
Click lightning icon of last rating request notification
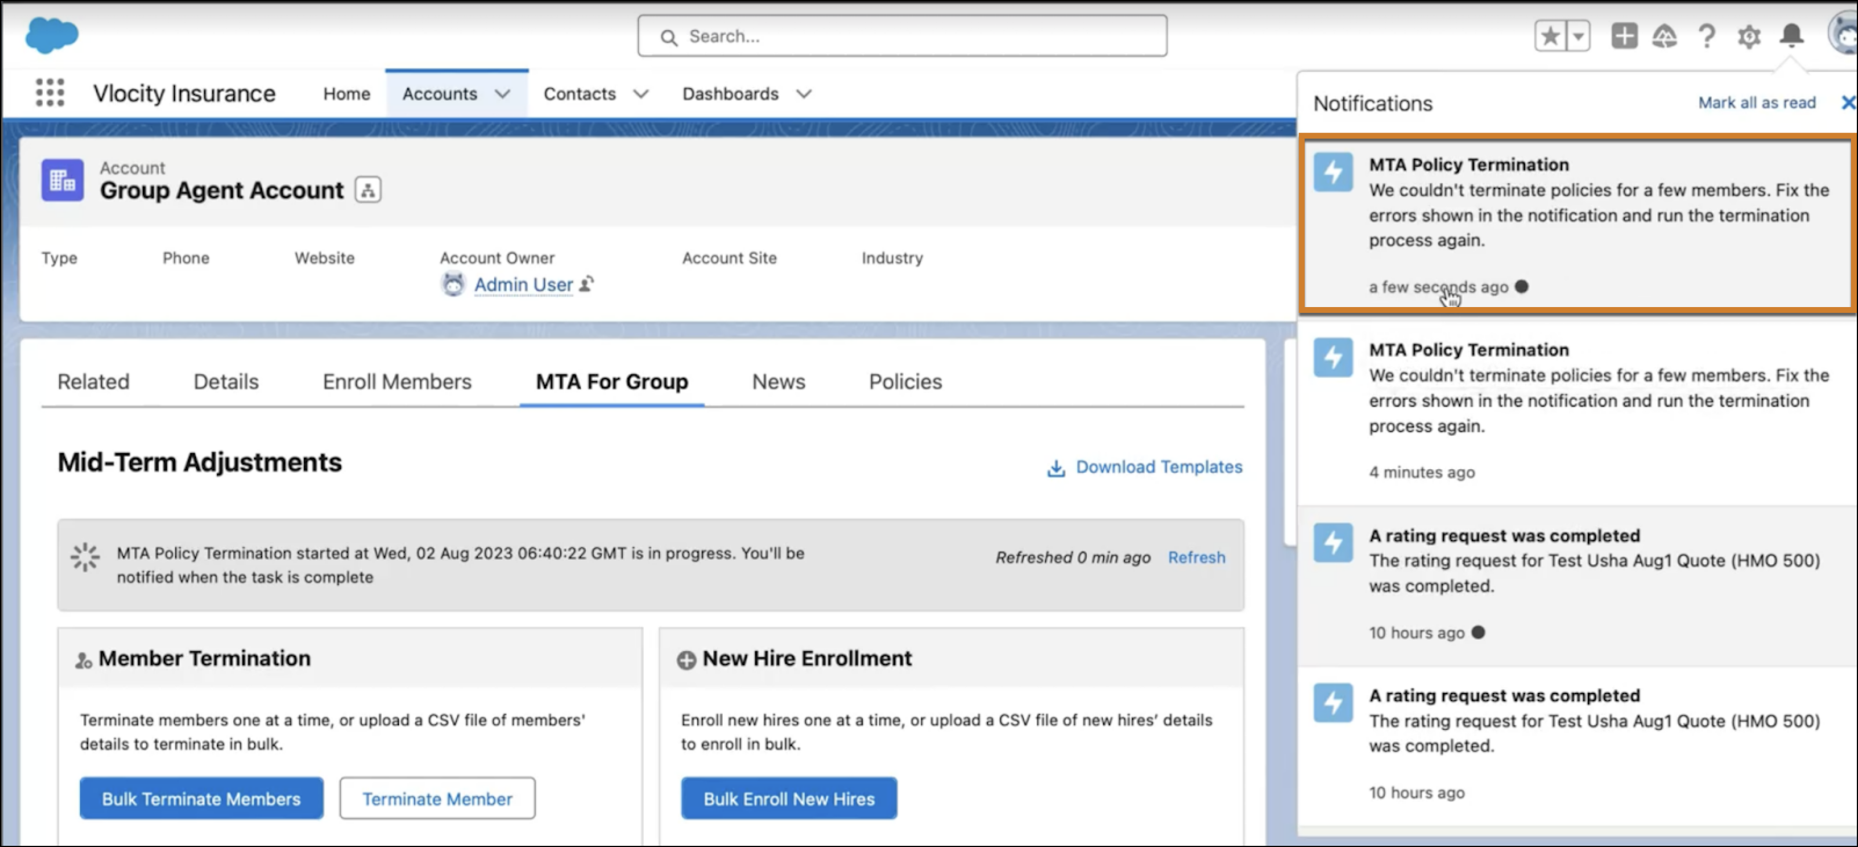click(1333, 702)
